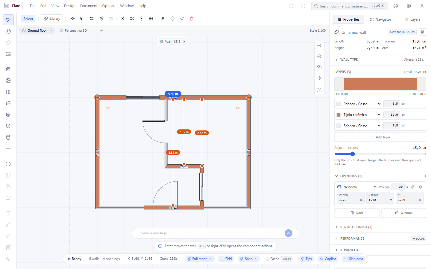Click the Send a message input field
The image size is (431, 269).
(211, 233)
